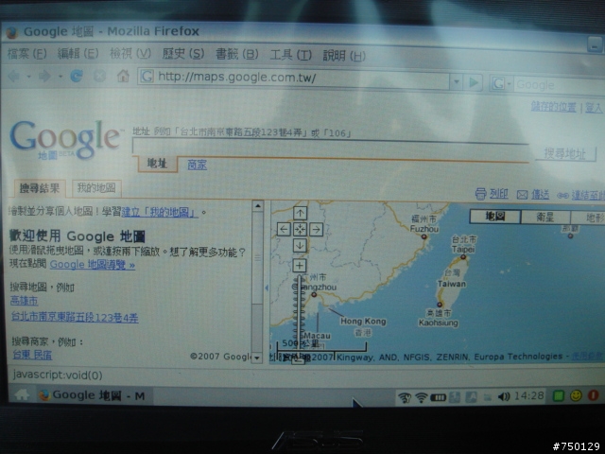Viewport: 605px width, 454px height.
Task: Select the 搜尋結果 tab
Action: [40, 188]
